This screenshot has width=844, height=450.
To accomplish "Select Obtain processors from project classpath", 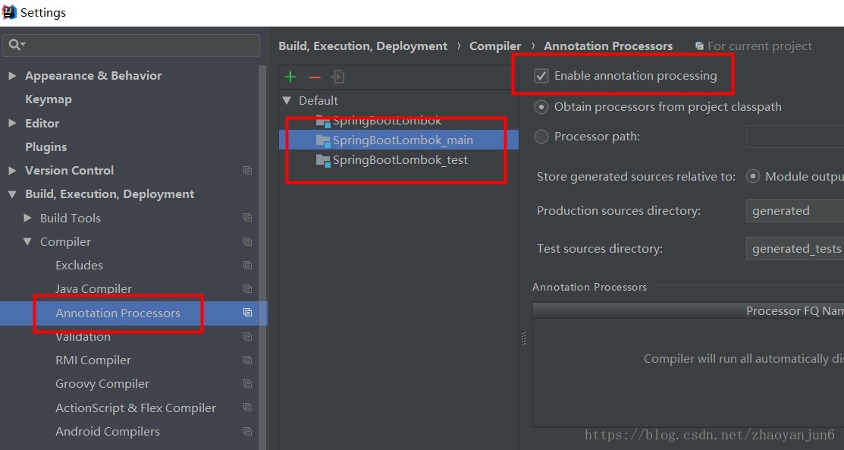I will coord(541,107).
